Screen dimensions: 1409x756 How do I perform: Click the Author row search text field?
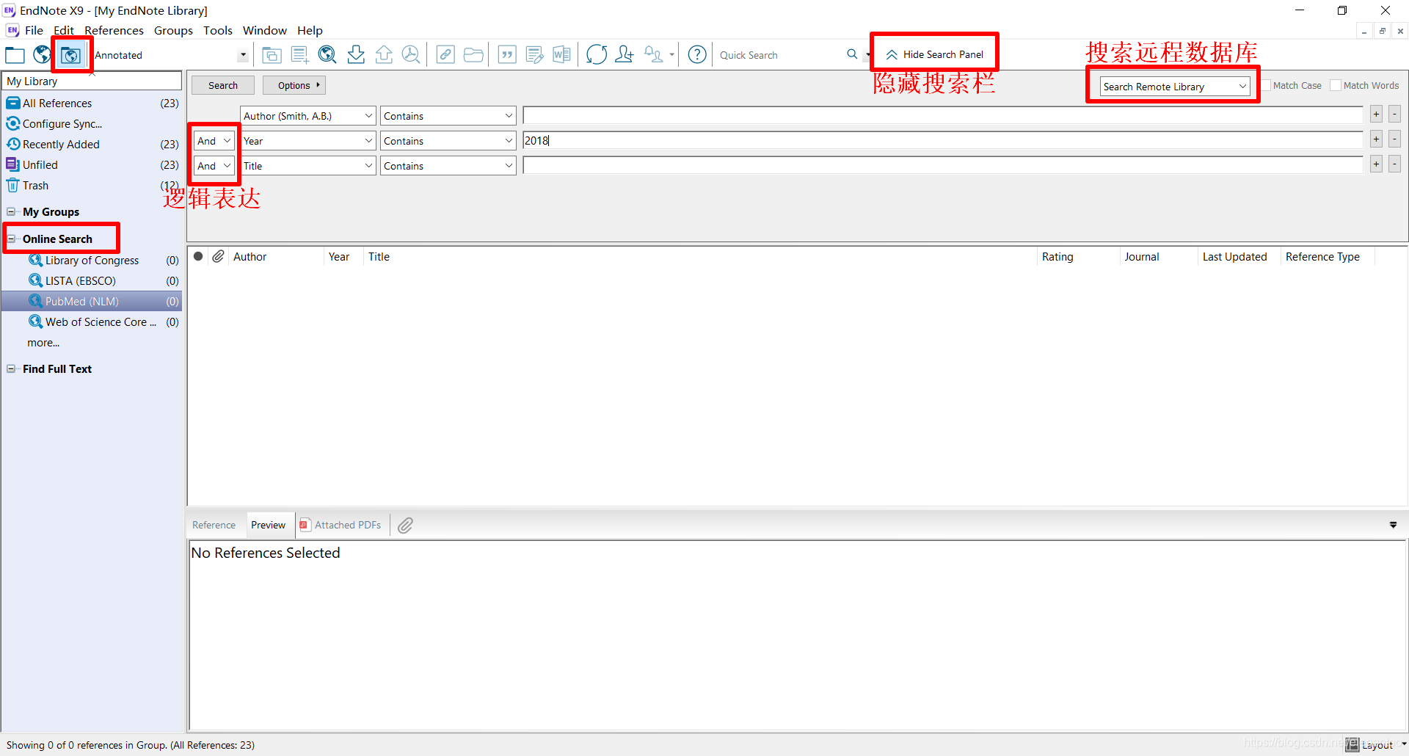click(943, 115)
